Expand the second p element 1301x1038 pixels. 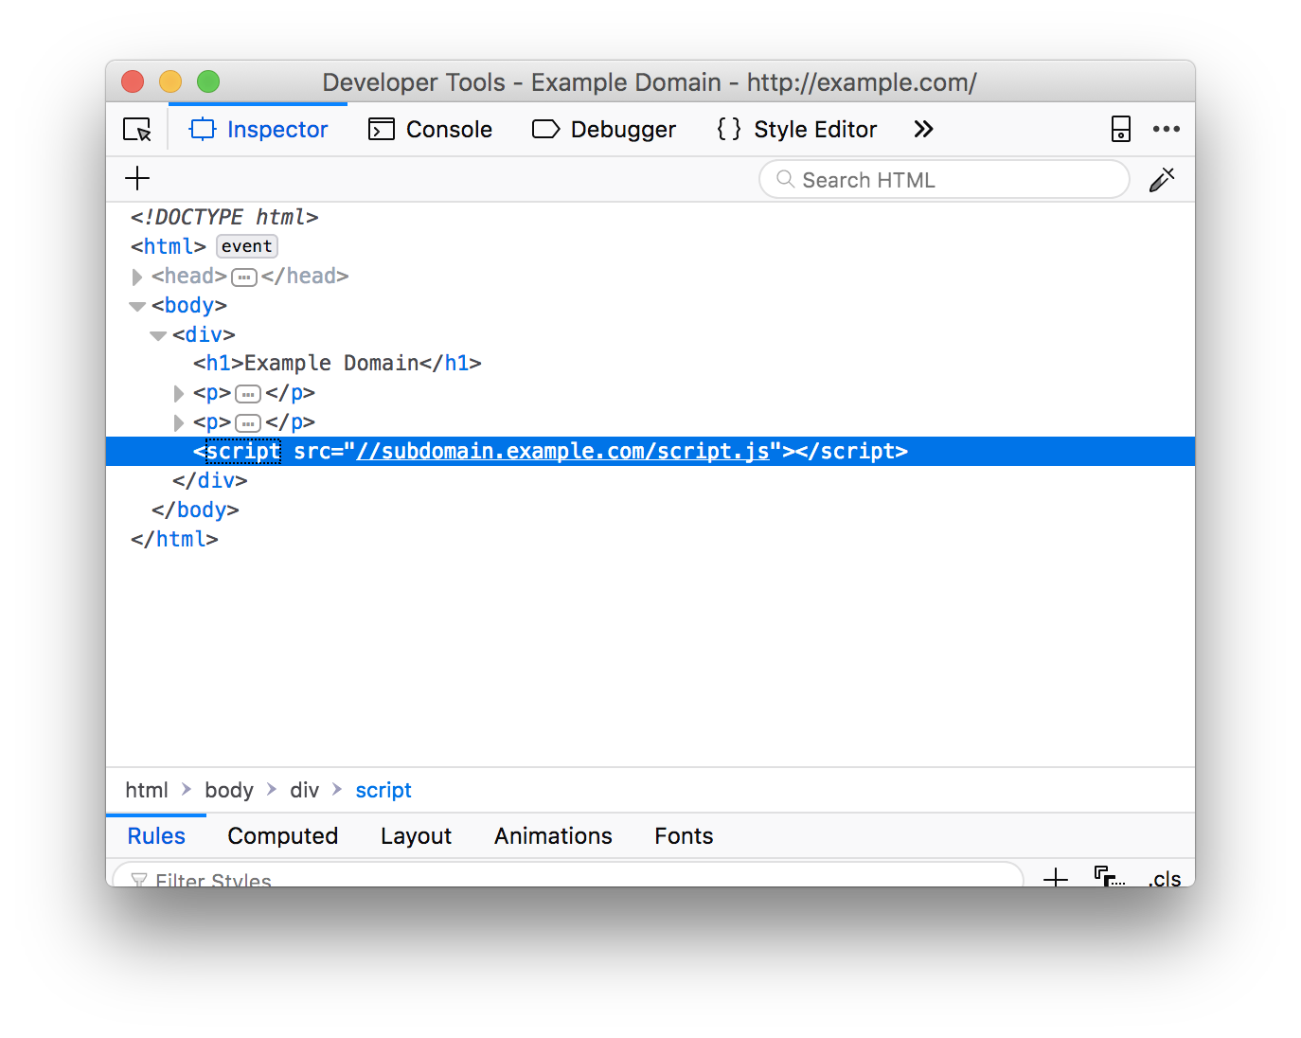point(179,422)
